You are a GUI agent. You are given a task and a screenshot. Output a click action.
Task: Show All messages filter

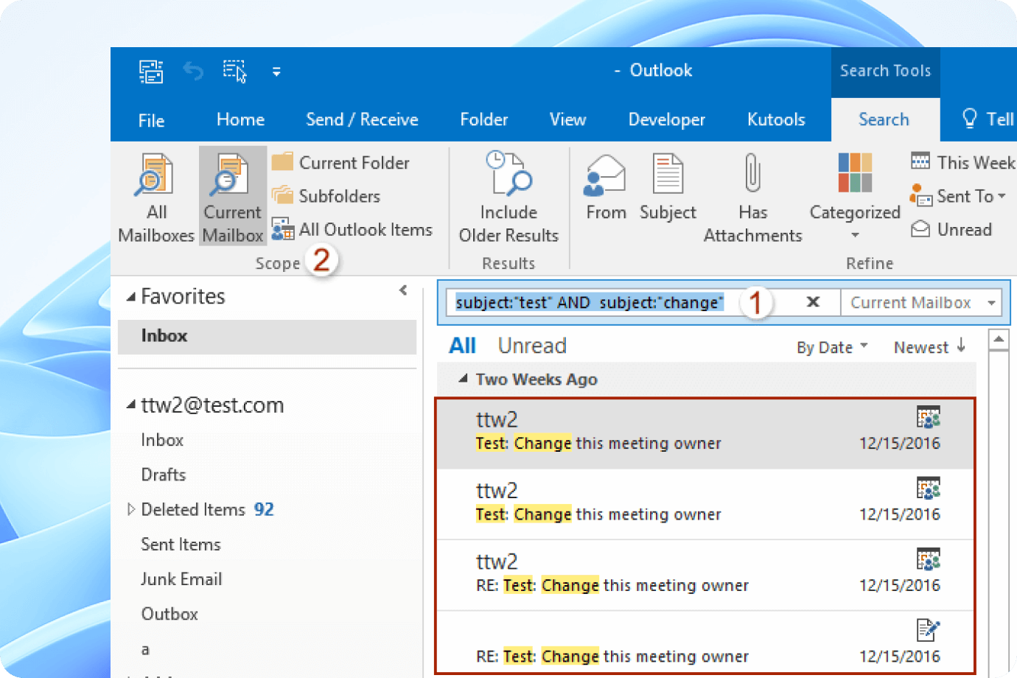click(x=463, y=346)
